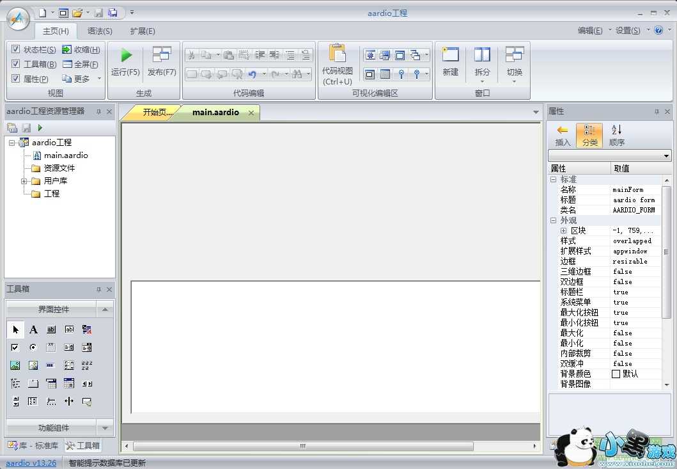Viewport: 677px width, 469px height.
Task: Click the paste icon in the code editing group
Action: point(229,55)
